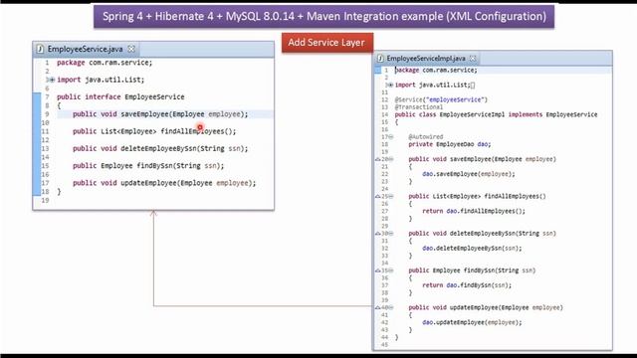The height and width of the screenshot is (358, 637).
Task: Click the @Autowired annotation
Action: tap(426, 137)
